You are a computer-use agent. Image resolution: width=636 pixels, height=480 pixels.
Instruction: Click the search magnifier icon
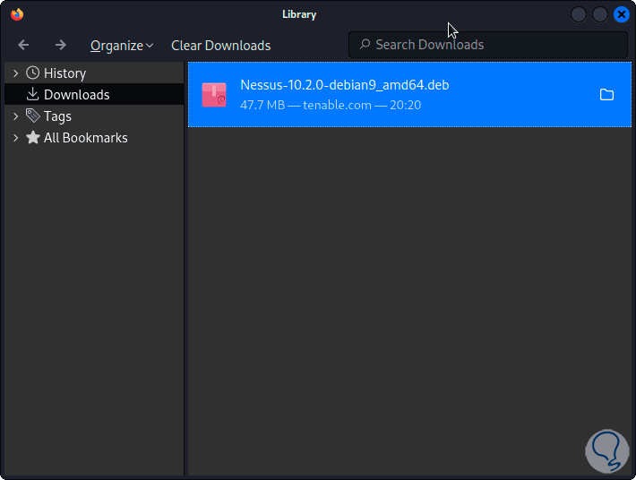pos(365,44)
